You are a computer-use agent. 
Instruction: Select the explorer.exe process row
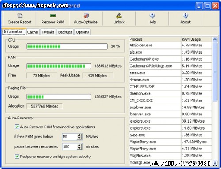[170, 108]
